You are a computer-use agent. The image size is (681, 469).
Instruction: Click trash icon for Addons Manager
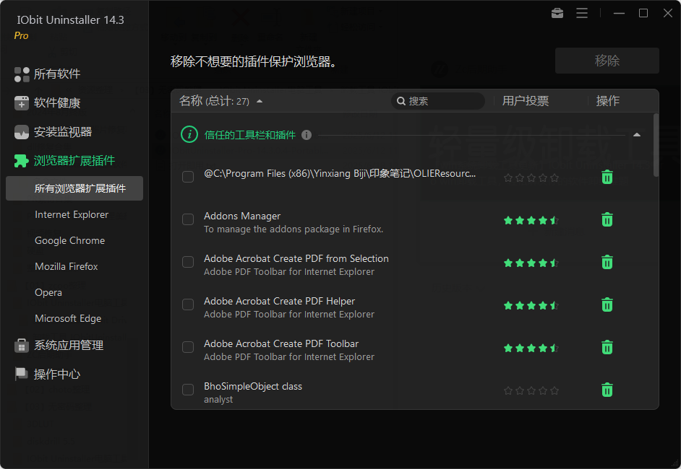point(607,219)
